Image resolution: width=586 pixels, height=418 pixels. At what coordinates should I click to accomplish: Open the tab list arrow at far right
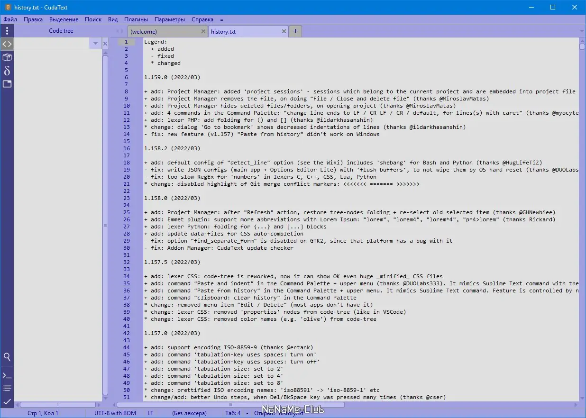pos(582,31)
